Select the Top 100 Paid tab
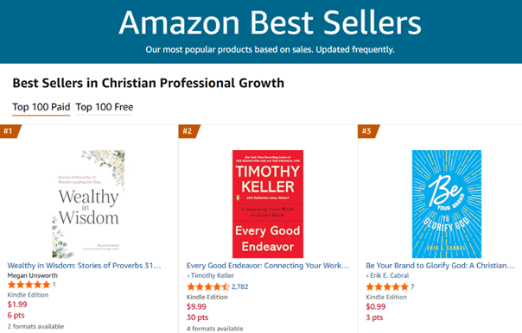 (41, 107)
